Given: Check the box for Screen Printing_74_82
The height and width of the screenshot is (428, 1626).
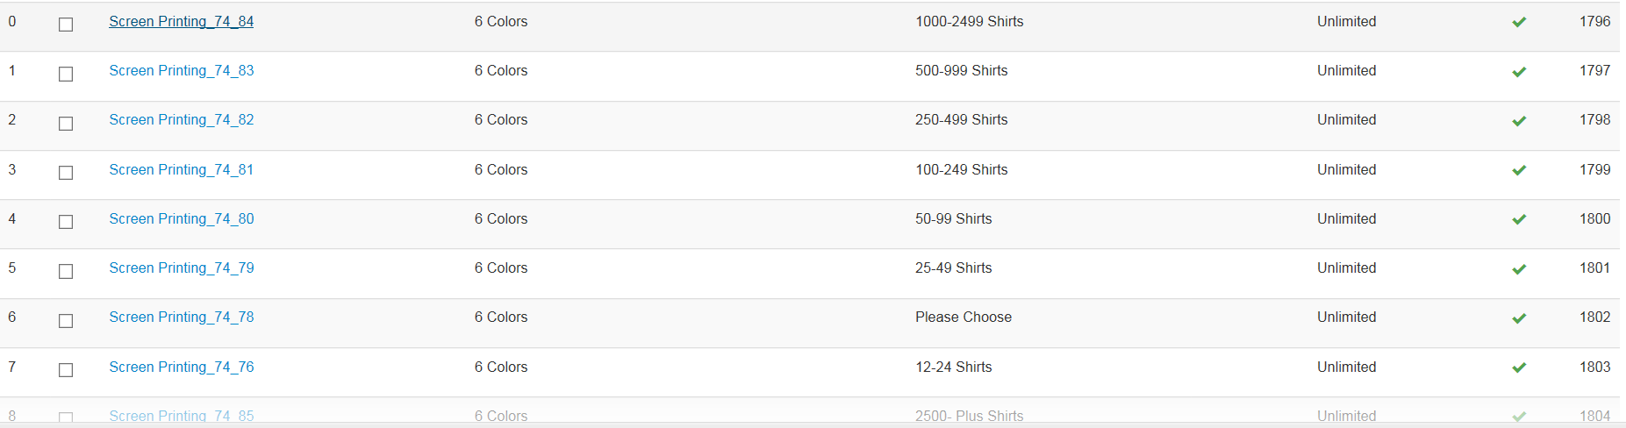Looking at the screenshot, I should pyautogui.click(x=66, y=124).
